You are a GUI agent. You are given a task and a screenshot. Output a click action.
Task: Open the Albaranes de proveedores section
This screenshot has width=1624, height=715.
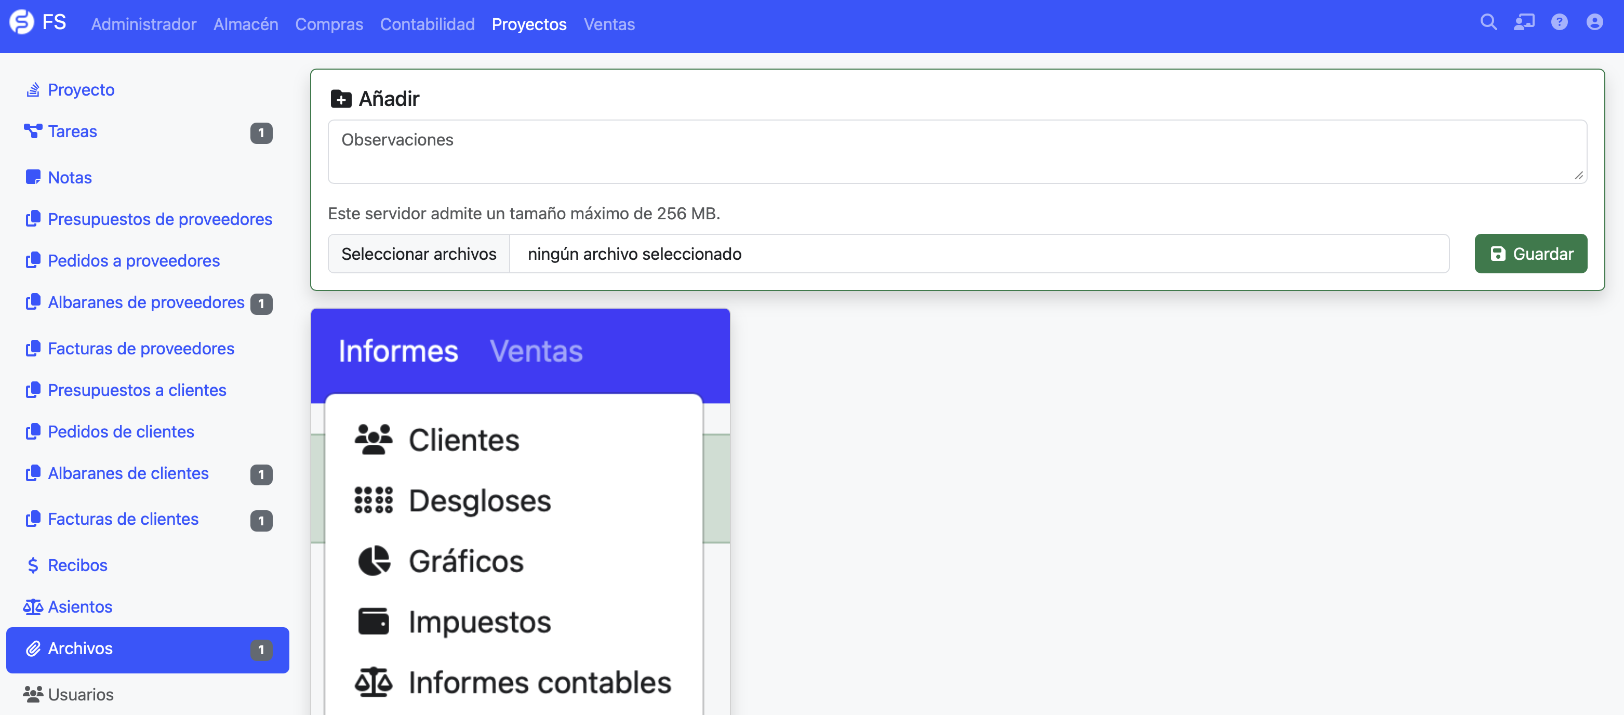click(145, 302)
